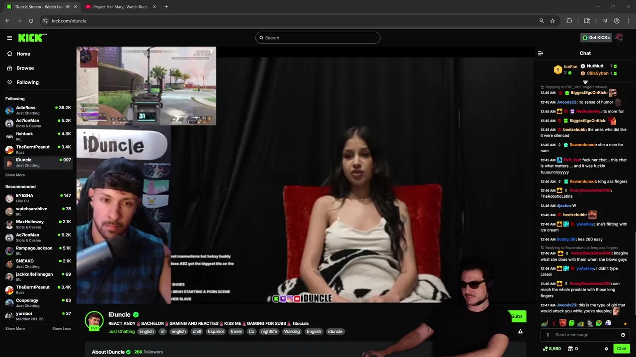Image resolution: width=636 pixels, height=357 pixels.
Task: Click the iDuncle stream video player
Action: coord(305,175)
